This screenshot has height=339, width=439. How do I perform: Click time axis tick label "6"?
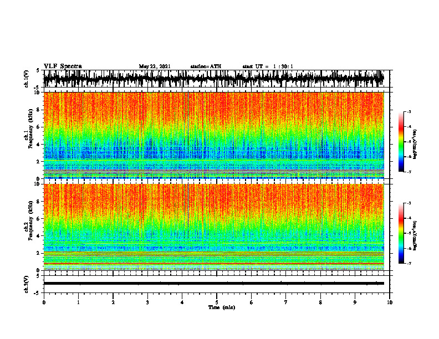point(252,302)
